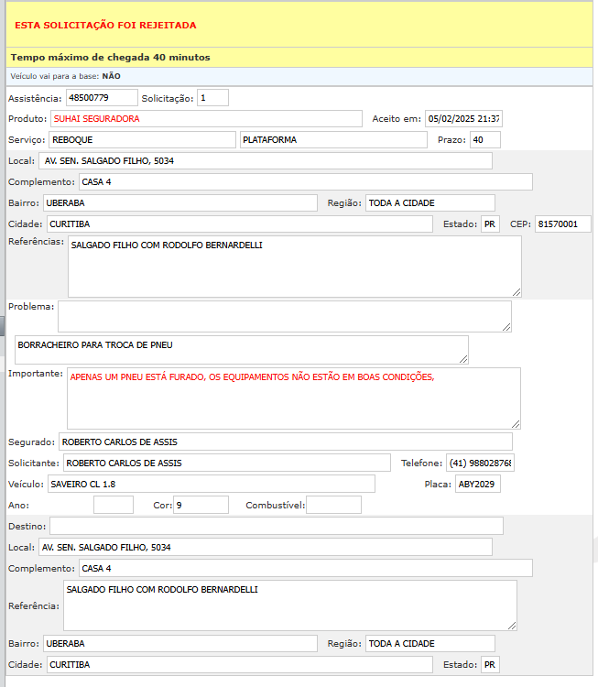Click the Placa field

coord(478,484)
